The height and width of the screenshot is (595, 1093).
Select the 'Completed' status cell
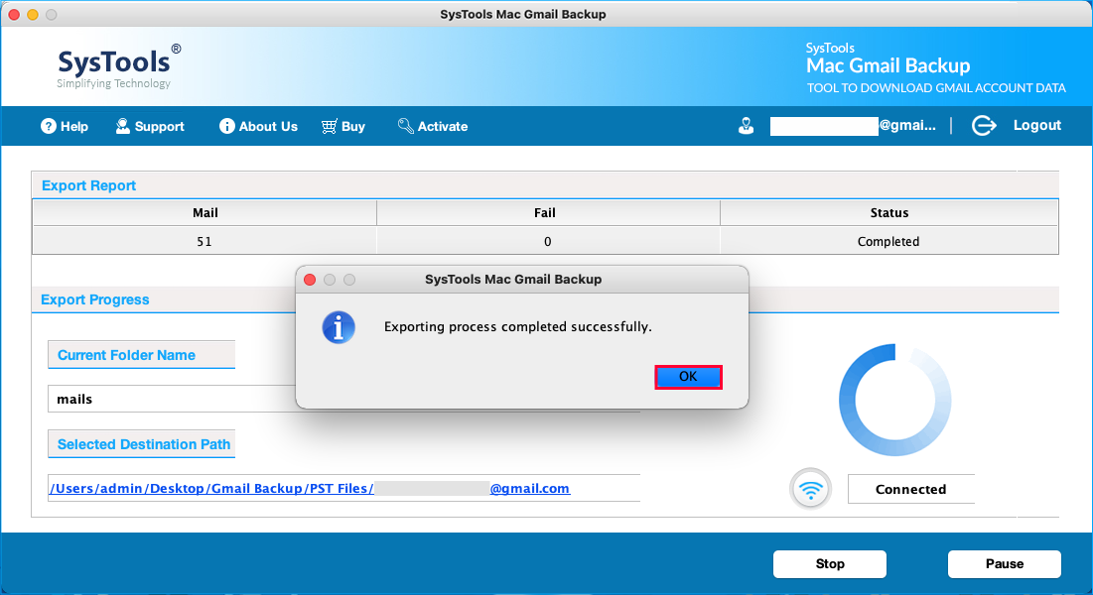click(889, 241)
